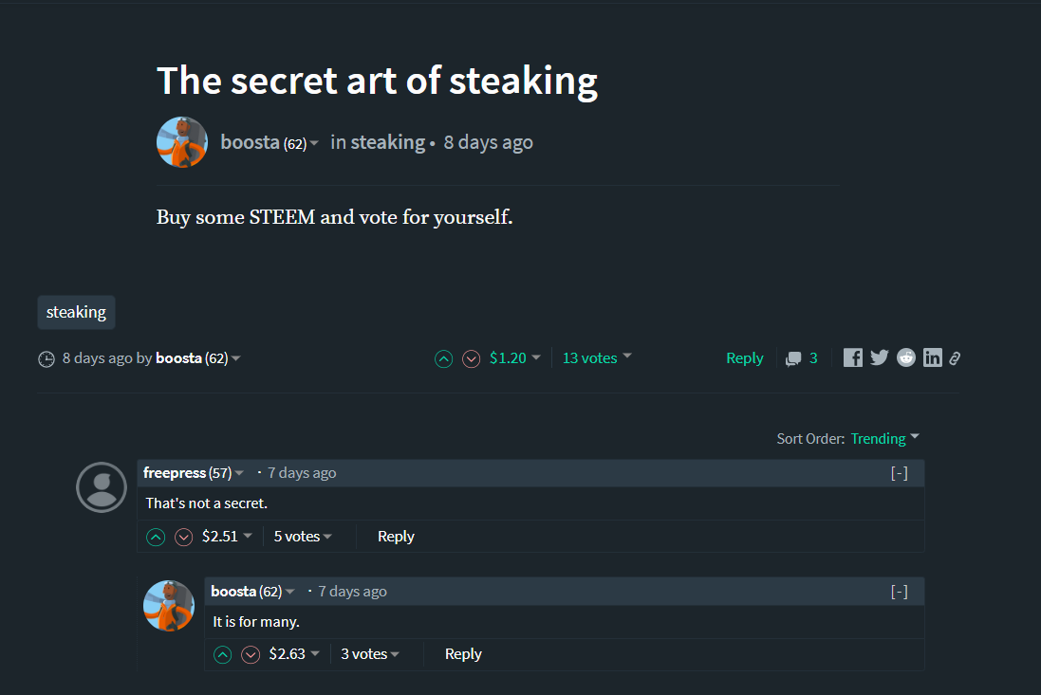Downvote the main steaking post
1041x695 pixels.
[472, 358]
